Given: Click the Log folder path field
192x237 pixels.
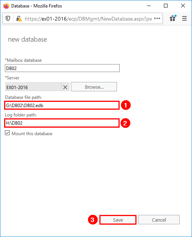Looking at the screenshot, I should [x=62, y=123].
